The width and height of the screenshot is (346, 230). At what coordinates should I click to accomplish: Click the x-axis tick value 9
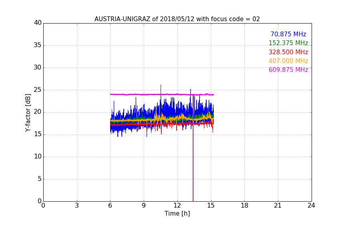pos(144,206)
